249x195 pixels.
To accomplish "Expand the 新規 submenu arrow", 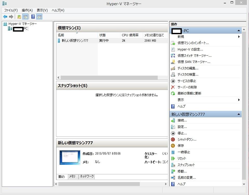I will [239, 37].
